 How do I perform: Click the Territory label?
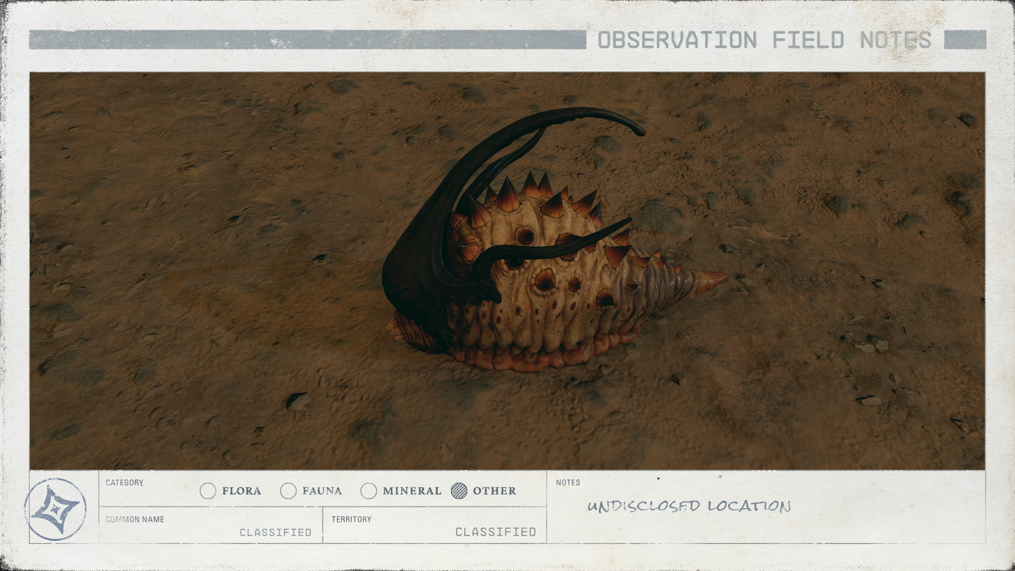tap(352, 519)
